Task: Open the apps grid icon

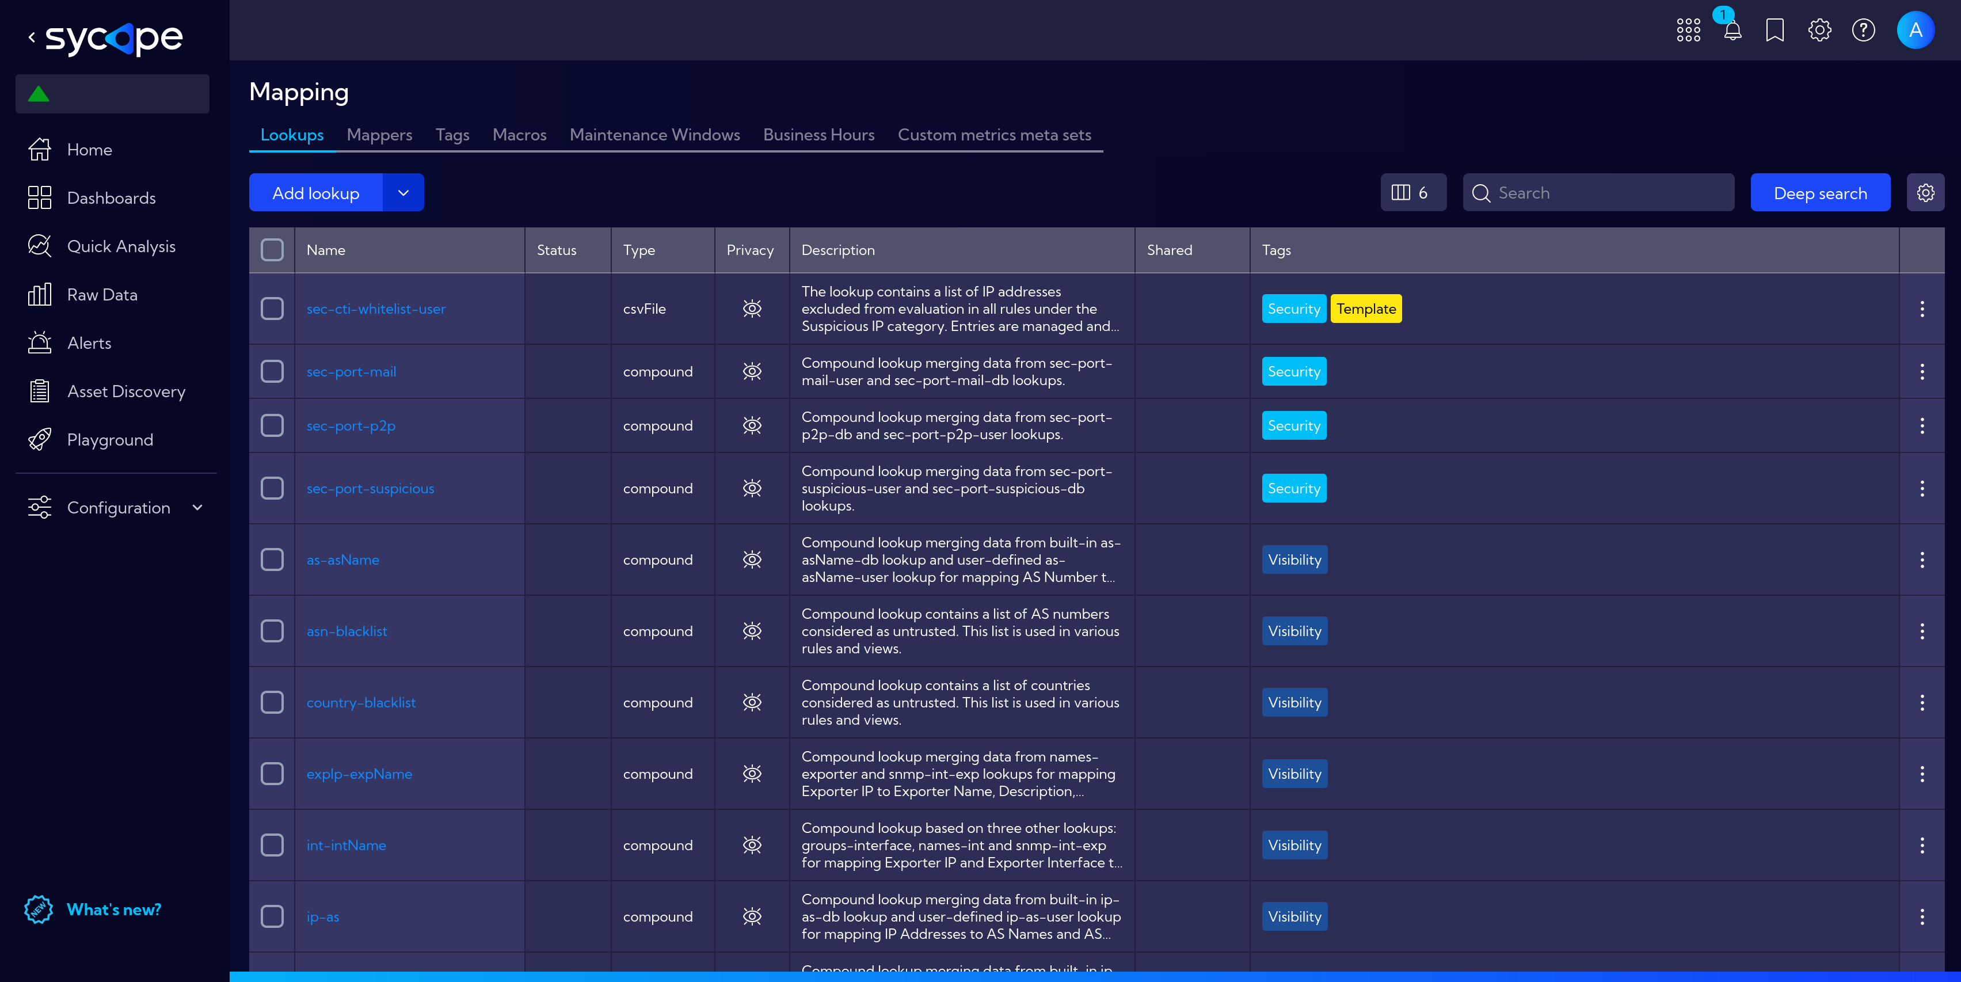Action: [x=1688, y=31]
